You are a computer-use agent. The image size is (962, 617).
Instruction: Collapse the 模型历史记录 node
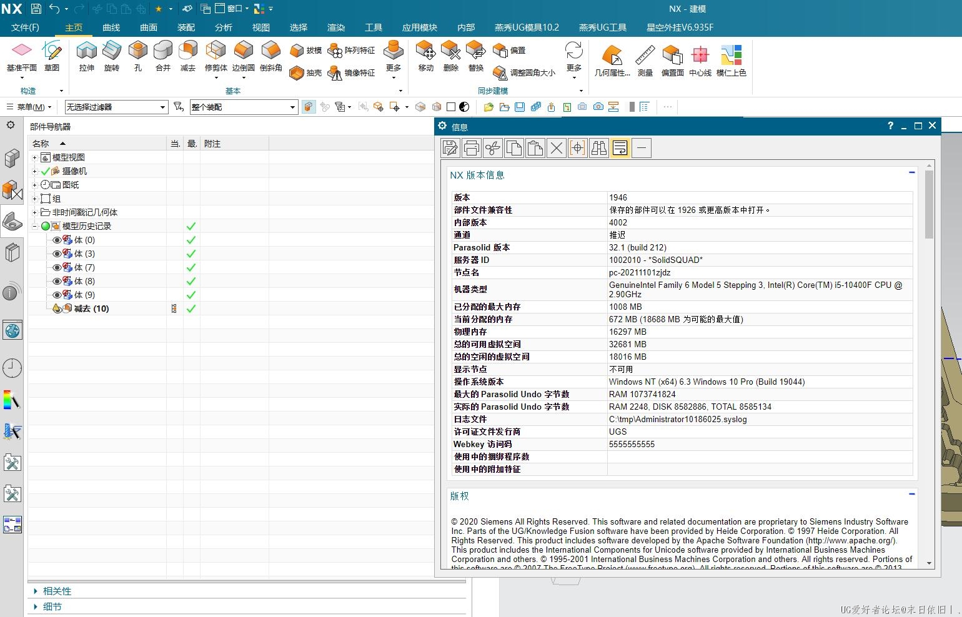35,226
